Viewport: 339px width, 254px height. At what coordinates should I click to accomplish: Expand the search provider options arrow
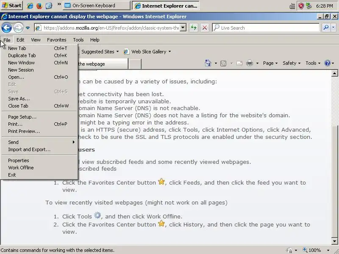[x=333, y=28]
